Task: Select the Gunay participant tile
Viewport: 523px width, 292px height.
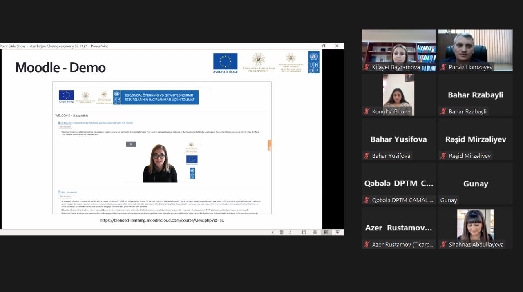Action: [x=476, y=184]
